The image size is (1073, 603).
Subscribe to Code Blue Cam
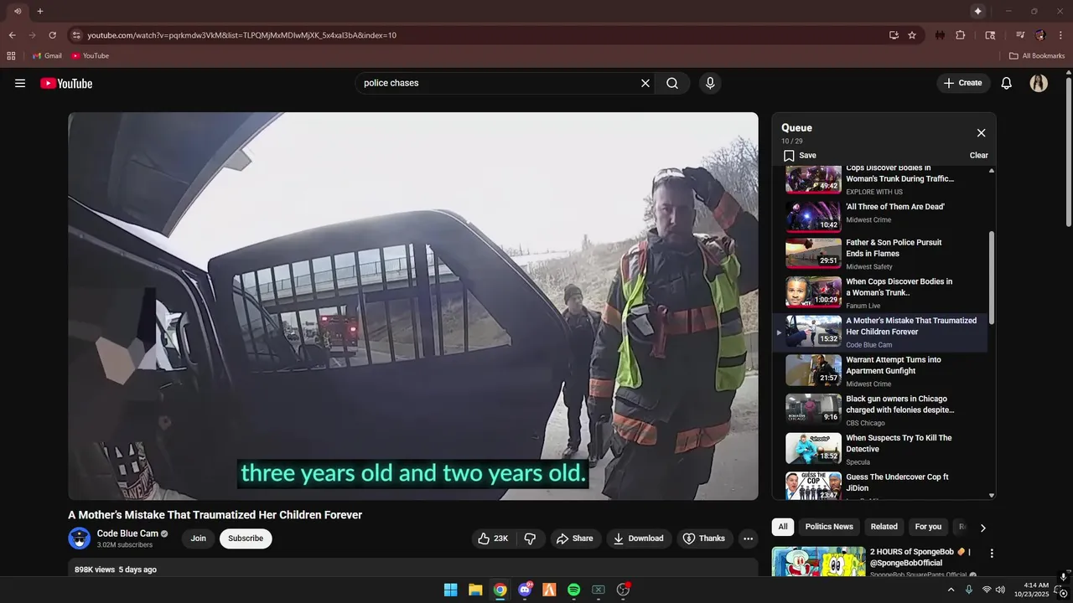(246, 539)
